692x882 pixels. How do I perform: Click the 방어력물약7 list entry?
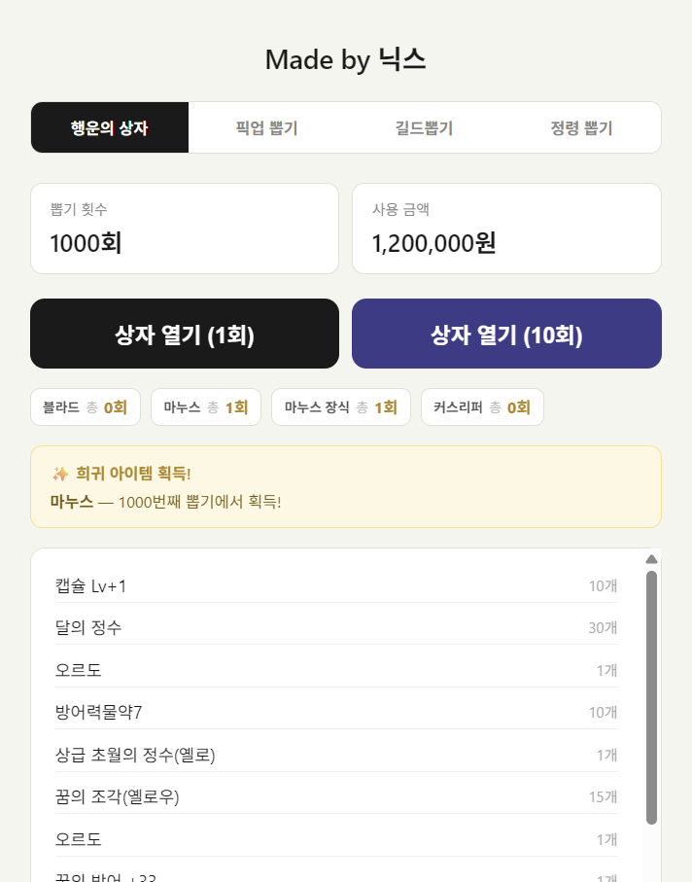click(x=336, y=713)
